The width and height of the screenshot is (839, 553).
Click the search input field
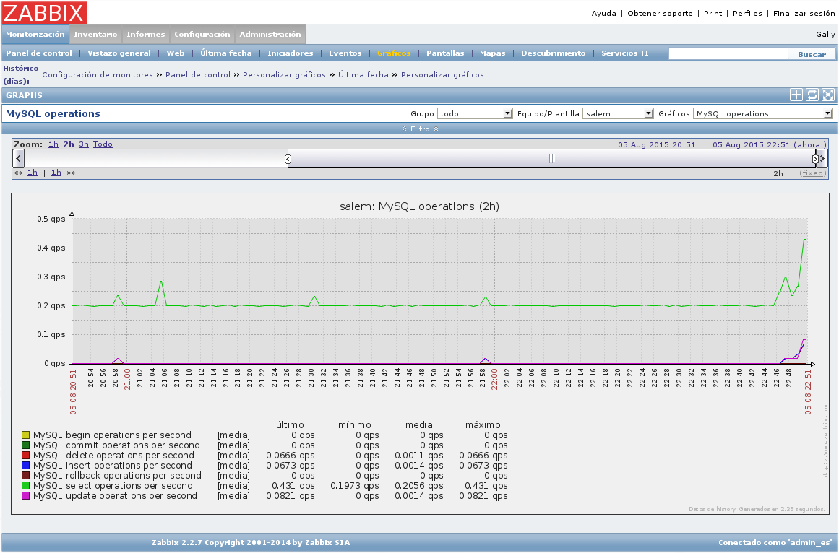[728, 53]
